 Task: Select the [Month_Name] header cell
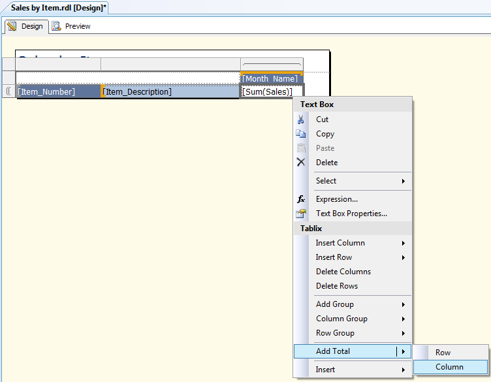[x=270, y=79]
